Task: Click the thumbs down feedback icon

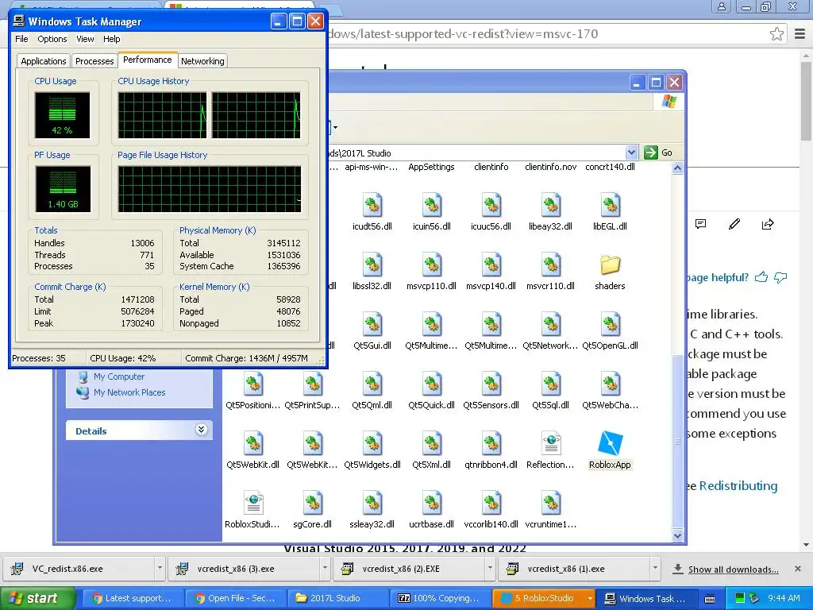Action: click(x=780, y=277)
